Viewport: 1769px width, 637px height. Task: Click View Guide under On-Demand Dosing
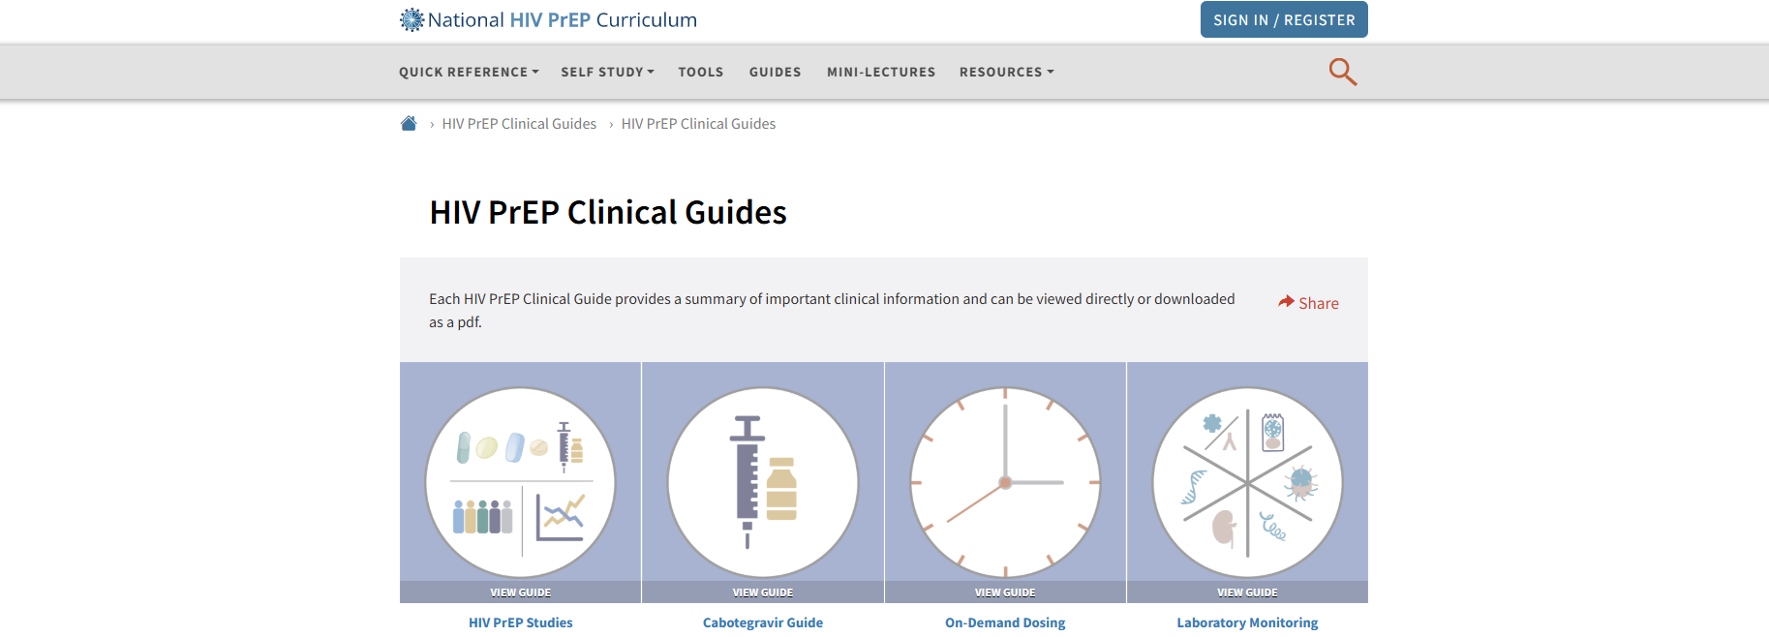pos(1005,592)
